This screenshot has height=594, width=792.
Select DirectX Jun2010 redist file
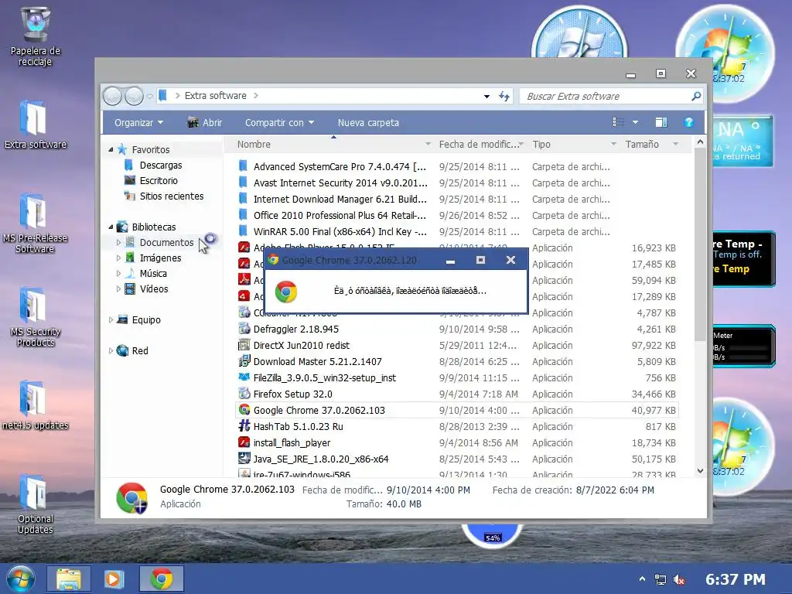pyautogui.click(x=302, y=346)
